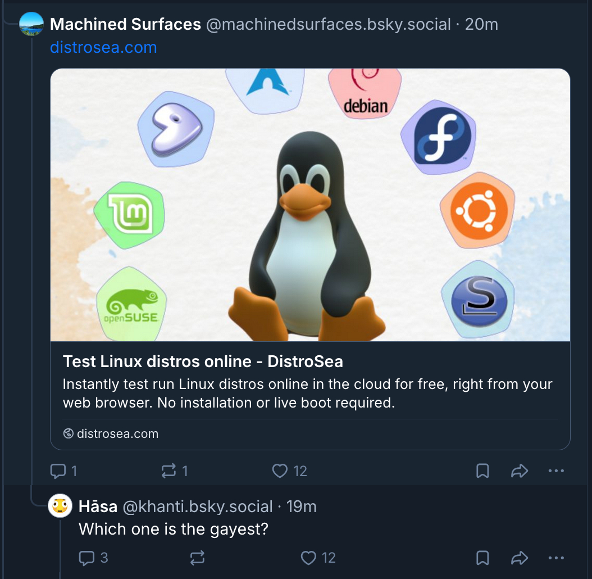This screenshot has height=579, width=592.
Task: Share the Machined Surfaces post
Action: point(520,471)
